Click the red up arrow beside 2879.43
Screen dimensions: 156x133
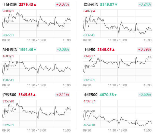(35, 5)
